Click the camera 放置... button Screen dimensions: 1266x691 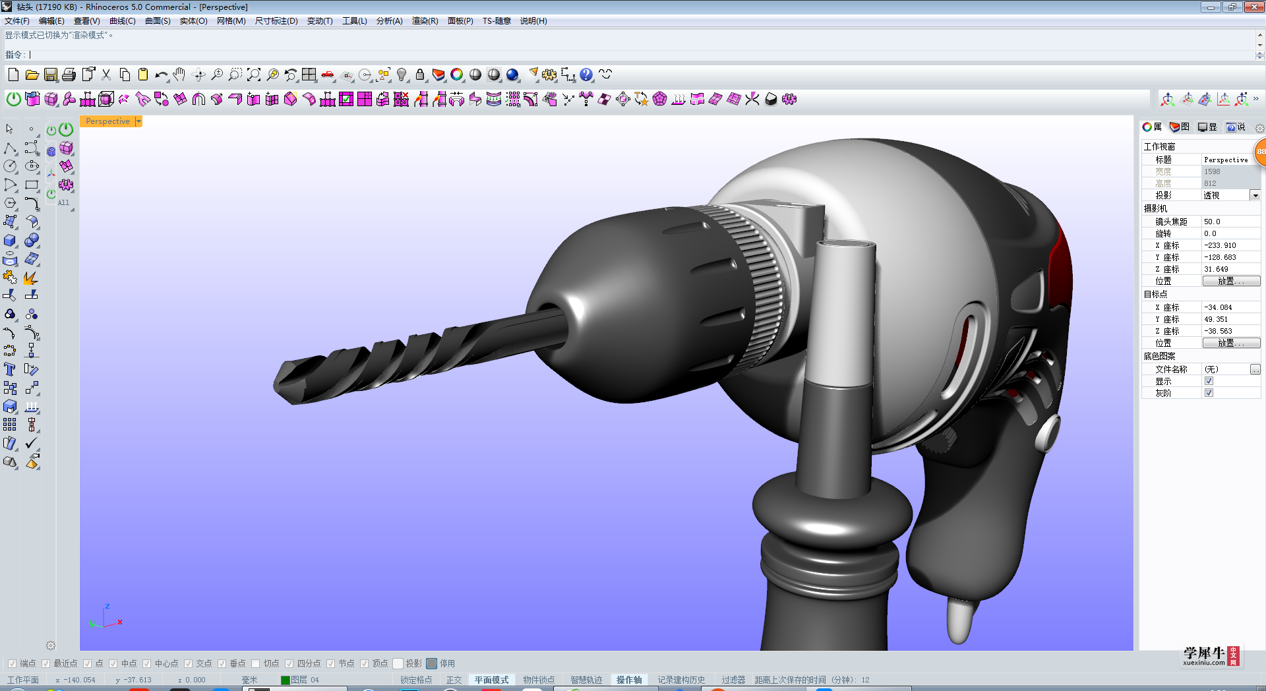click(1231, 281)
